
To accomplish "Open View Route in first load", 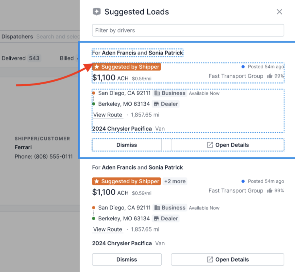I will coord(108,115).
